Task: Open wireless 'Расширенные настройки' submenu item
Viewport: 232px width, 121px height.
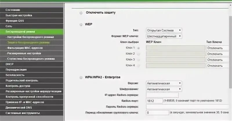Action: click(x=32, y=53)
